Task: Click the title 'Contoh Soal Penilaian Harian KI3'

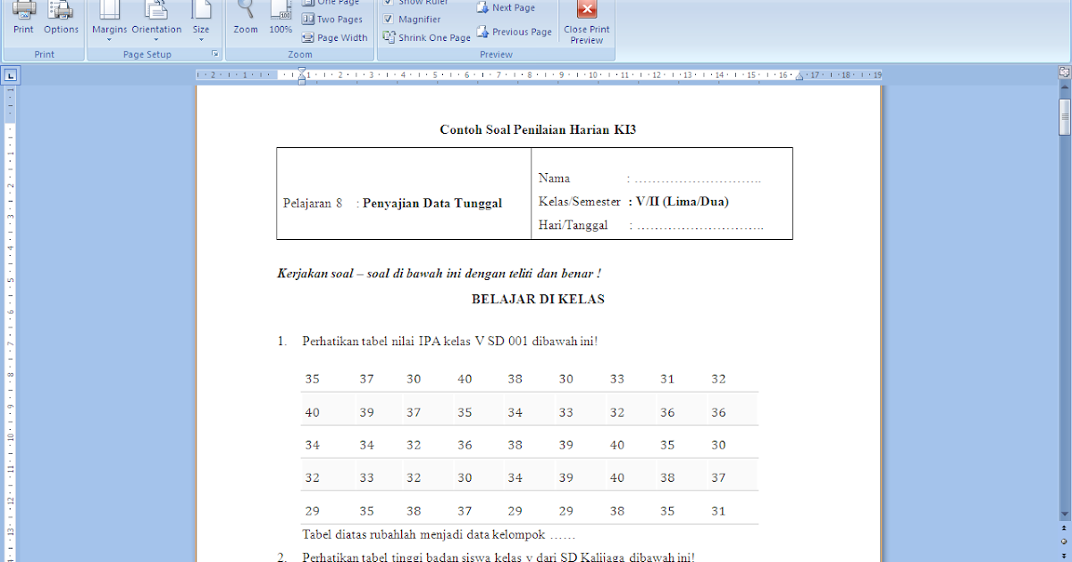Action: (538, 129)
